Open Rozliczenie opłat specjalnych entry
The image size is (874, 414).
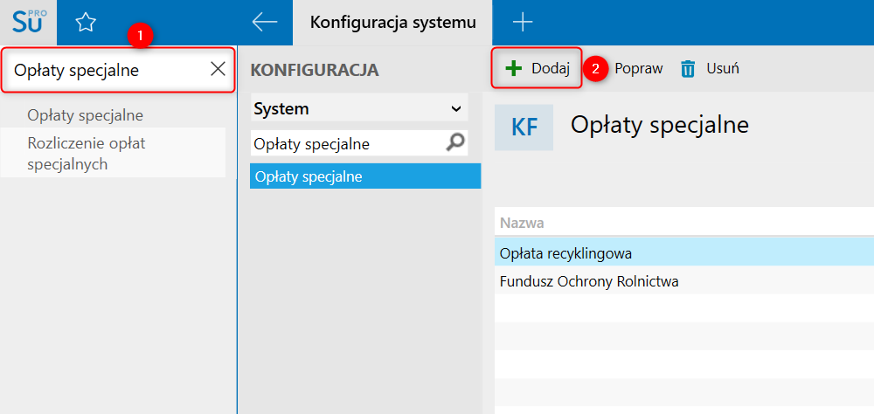(87, 154)
